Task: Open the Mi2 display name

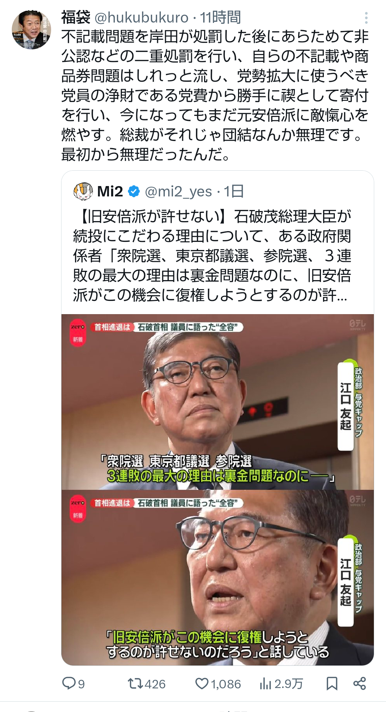Action: click(110, 191)
